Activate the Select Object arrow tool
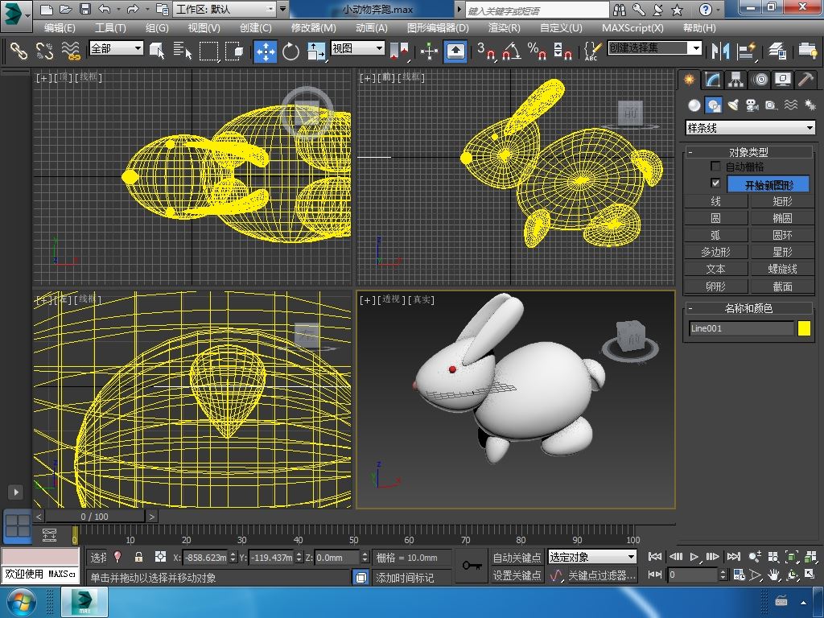This screenshot has width=824, height=618. pyautogui.click(x=157, y=51)
